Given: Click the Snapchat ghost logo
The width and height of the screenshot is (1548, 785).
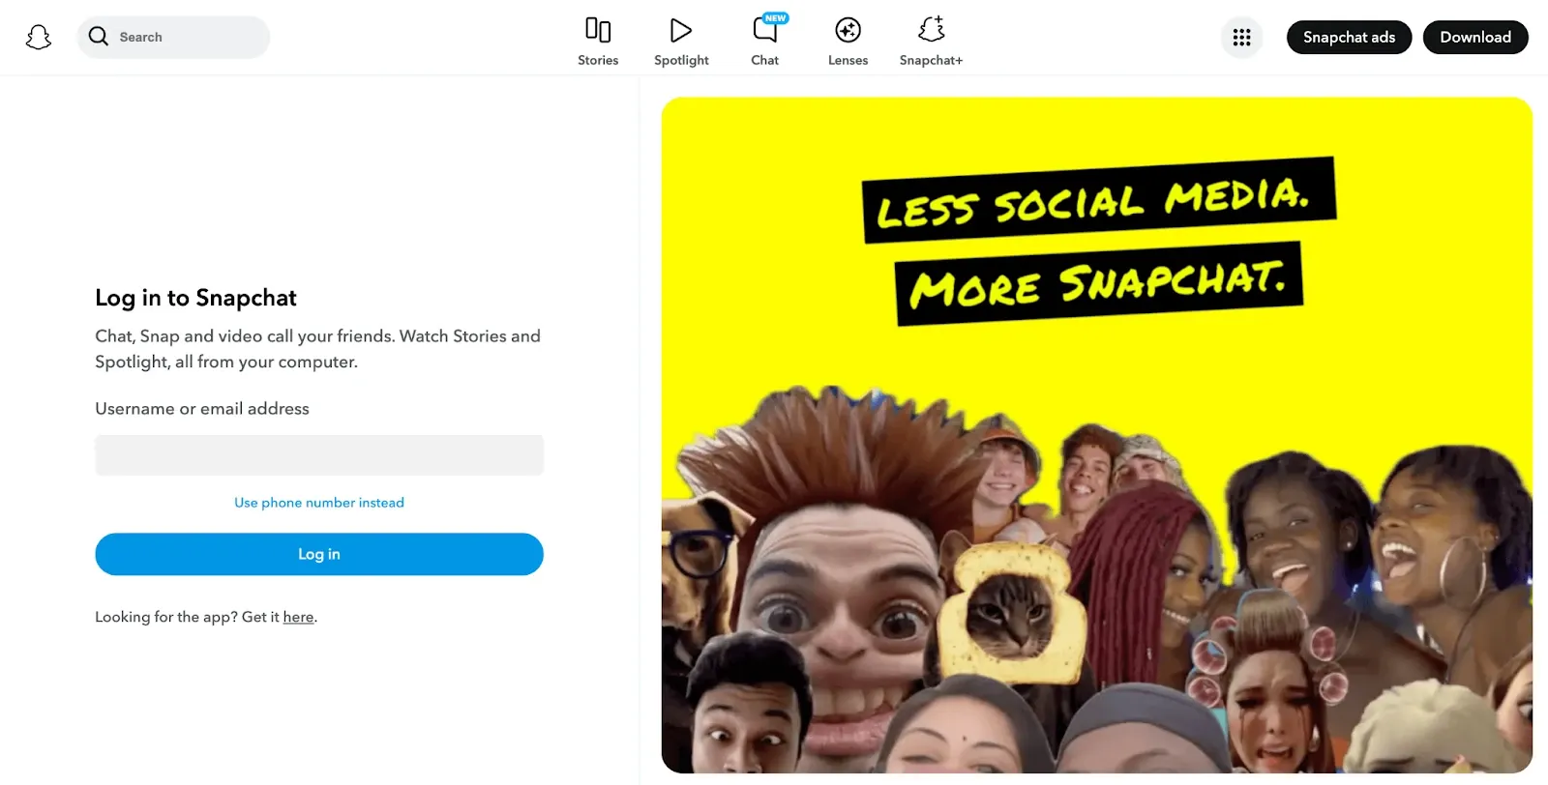Looking at the screenshot, I should pyautogui.click(x=39, y=37).
